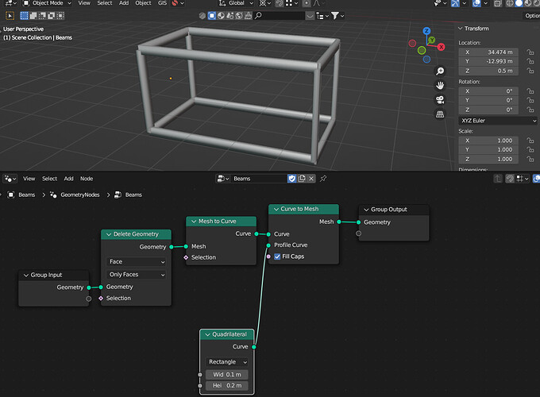The width and height of the screenshot is (540, 397).
Task: Adjust the Height 0.2 m slider field
Action: 227,386
